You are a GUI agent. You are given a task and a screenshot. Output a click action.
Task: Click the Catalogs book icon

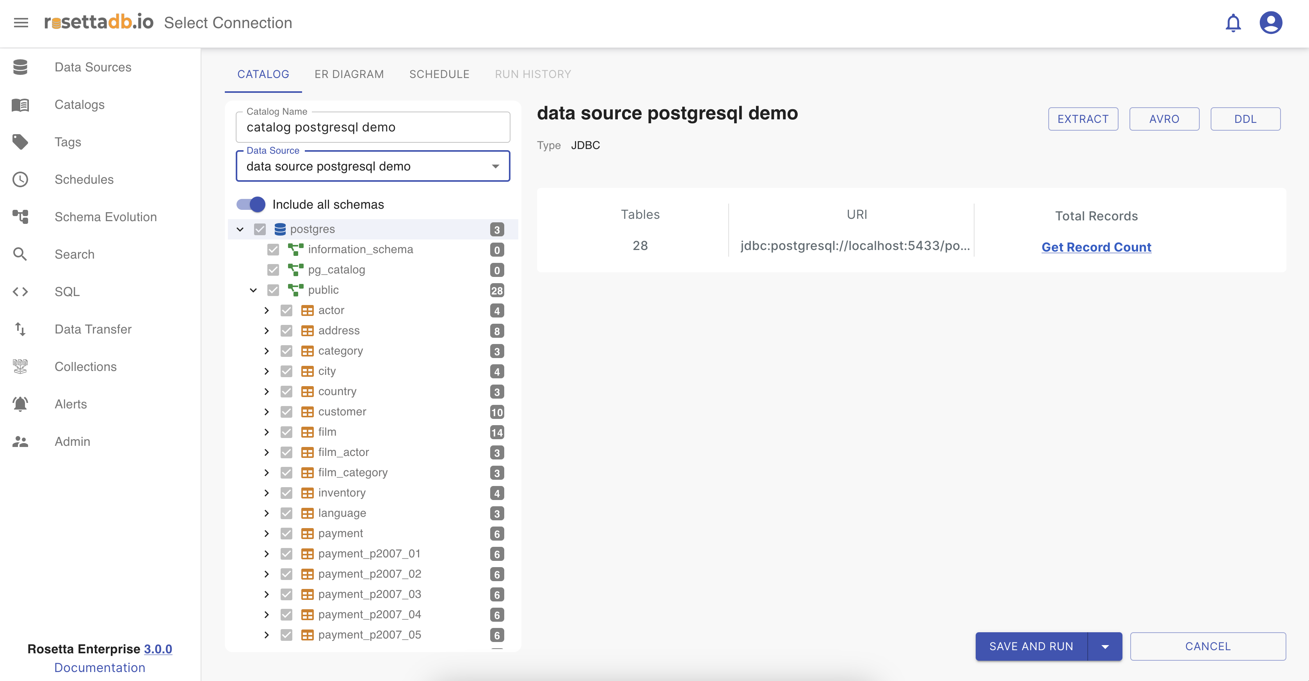(x=20, y=105)
